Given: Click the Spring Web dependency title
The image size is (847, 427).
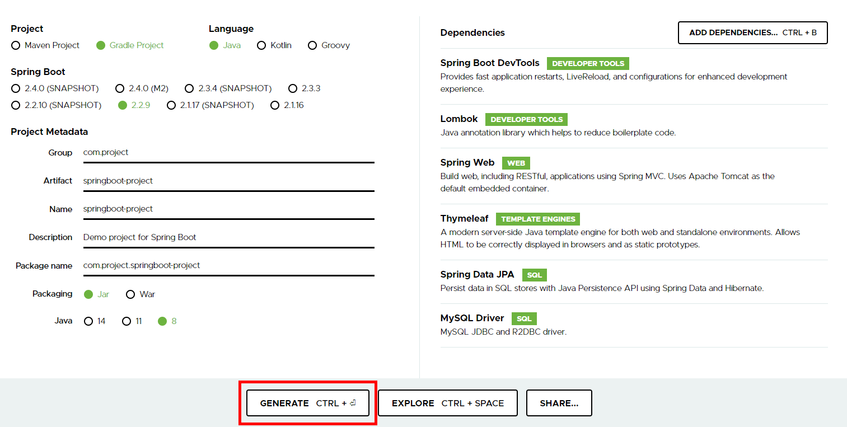Looking at the screenshot, I should (x=467, y=163).
